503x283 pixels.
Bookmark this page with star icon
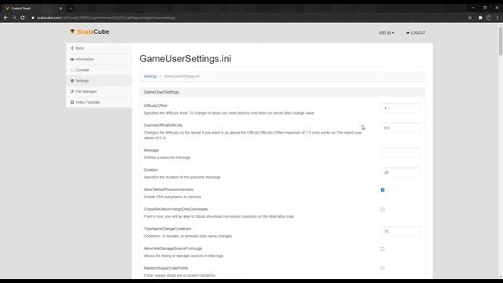click(470, 17)
